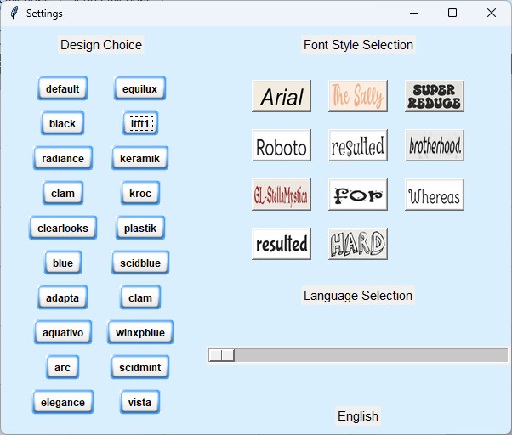This screenshot has width=512, height=435.
Task: Choose the Roboto font style image
Action: (x=282, y=145)
